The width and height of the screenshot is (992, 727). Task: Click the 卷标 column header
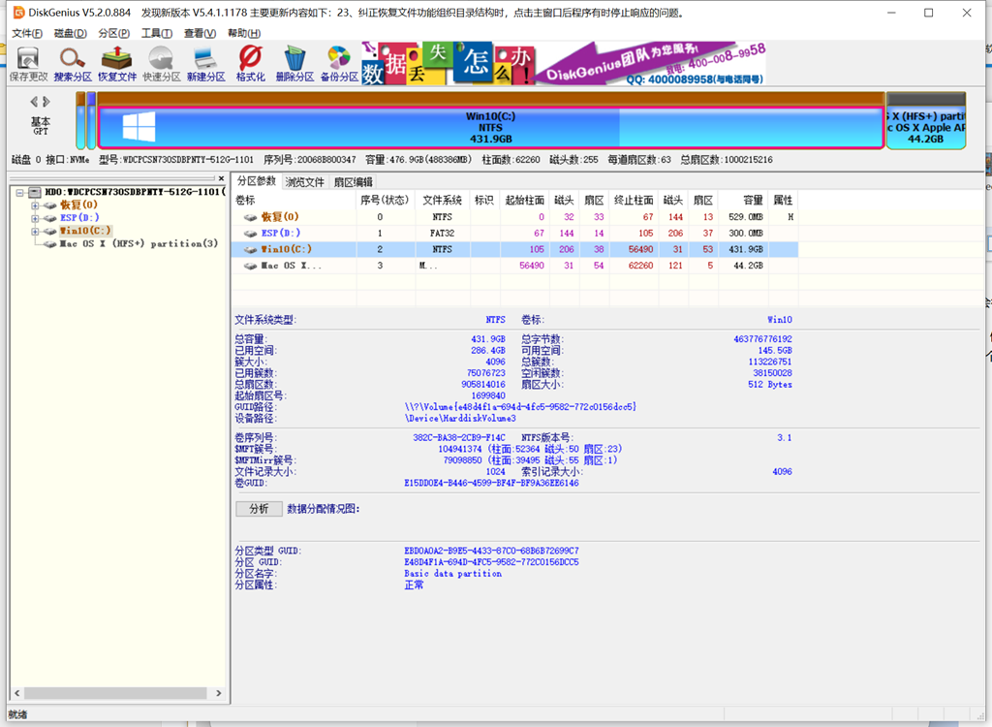(294, 200)
